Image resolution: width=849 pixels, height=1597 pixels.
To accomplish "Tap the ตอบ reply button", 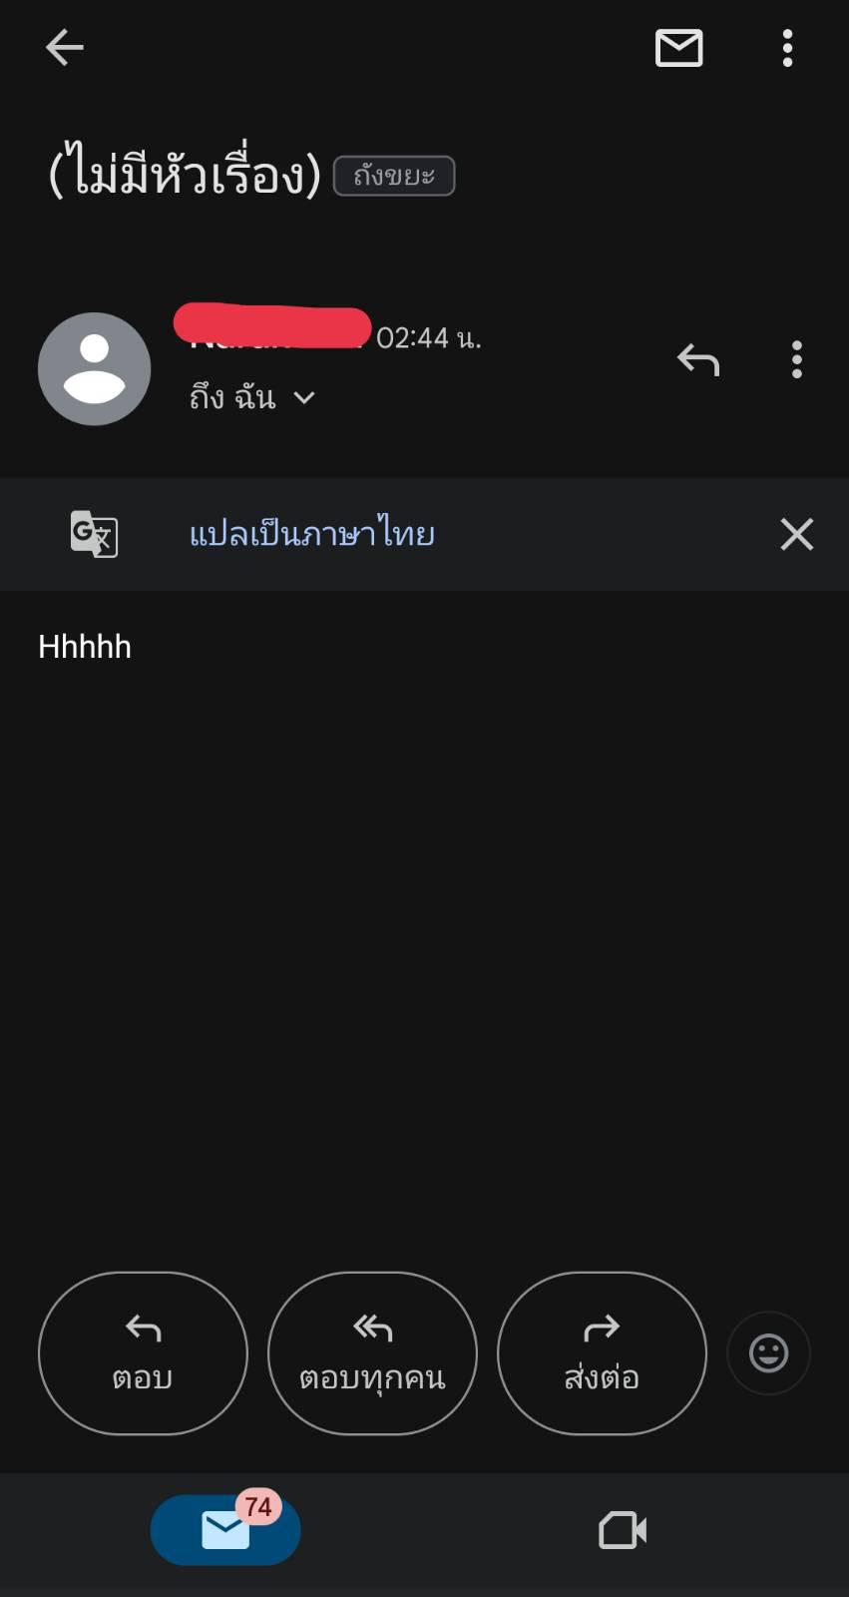I will tap(143, 1352).
